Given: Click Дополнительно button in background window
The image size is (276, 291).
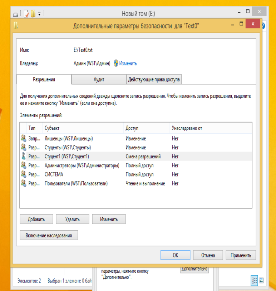Looking at the screenshot, I should (194, 270).
